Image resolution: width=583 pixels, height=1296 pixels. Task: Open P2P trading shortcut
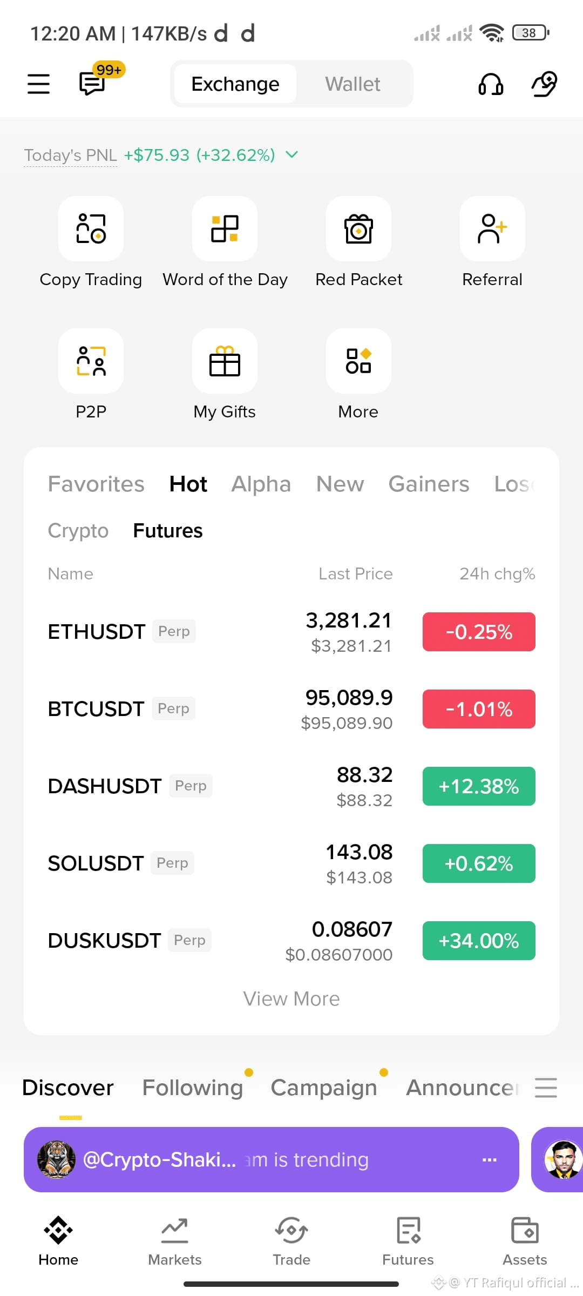coord(91,361)
